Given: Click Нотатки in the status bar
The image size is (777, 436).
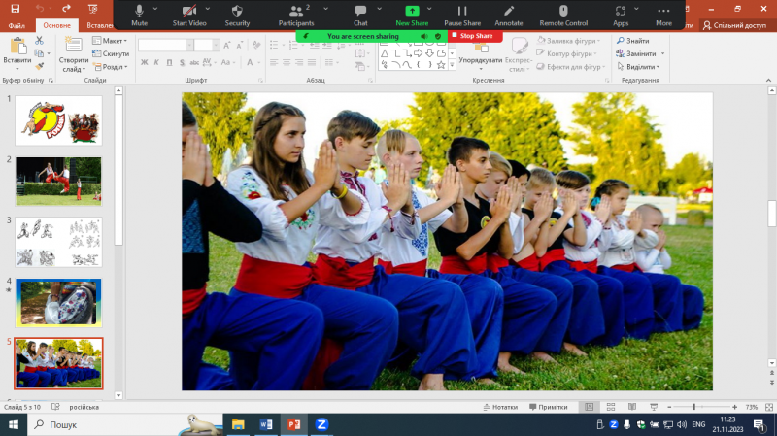Looking at the screenshot, I should [x=500, y=407].
